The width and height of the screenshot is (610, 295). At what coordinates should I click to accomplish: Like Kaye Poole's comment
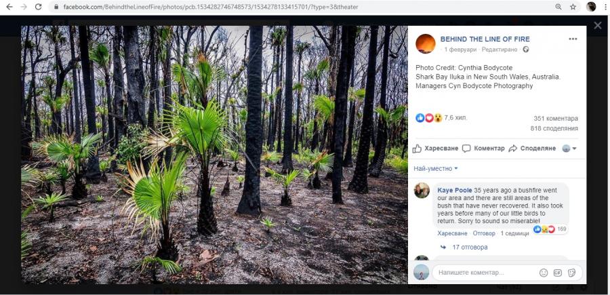452,233
